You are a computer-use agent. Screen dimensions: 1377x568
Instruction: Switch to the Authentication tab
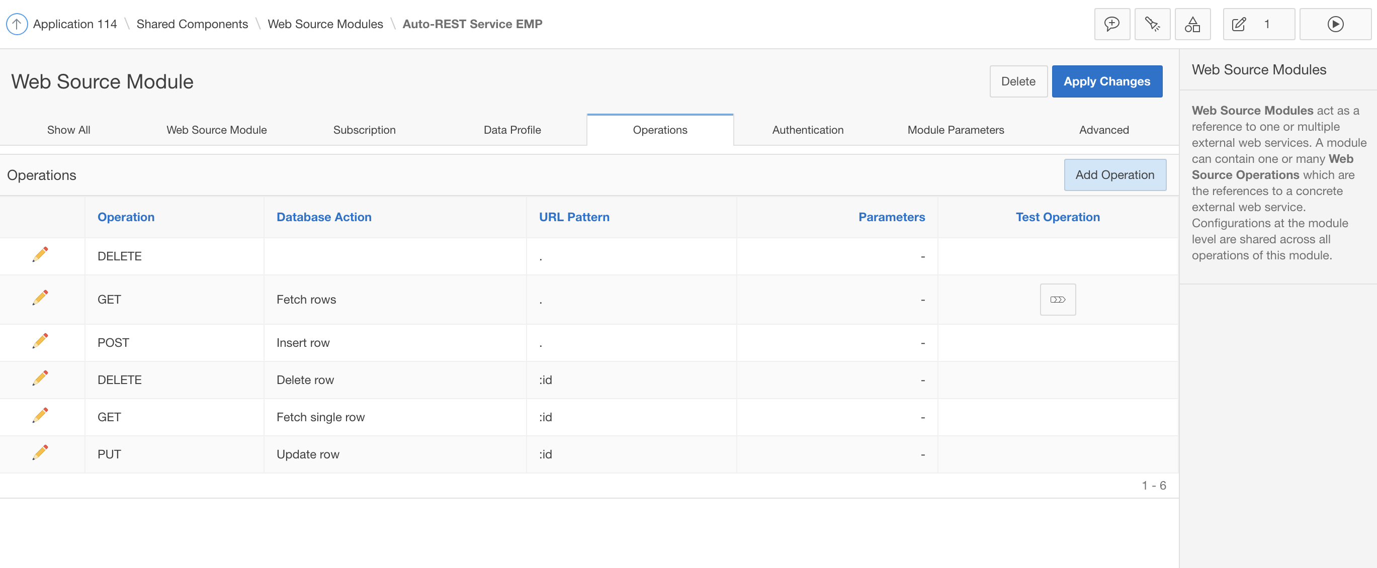click(807, 130)
